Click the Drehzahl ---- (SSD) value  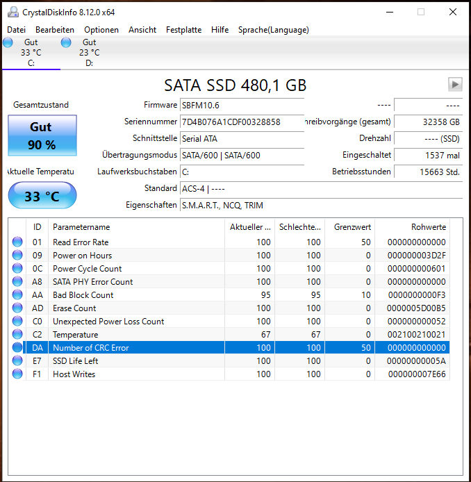click(428, 139)
